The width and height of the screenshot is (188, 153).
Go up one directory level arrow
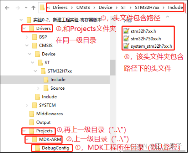coord(34,8)
